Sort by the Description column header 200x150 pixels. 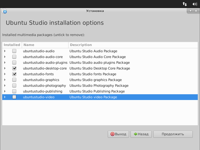[133, 45]
